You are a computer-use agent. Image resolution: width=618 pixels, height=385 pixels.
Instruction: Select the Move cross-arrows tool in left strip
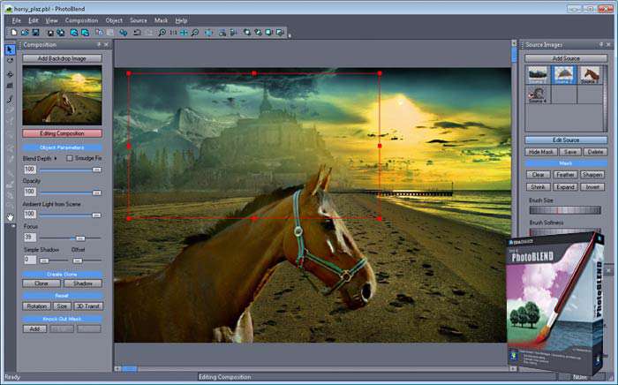click(x=10, y=74)
